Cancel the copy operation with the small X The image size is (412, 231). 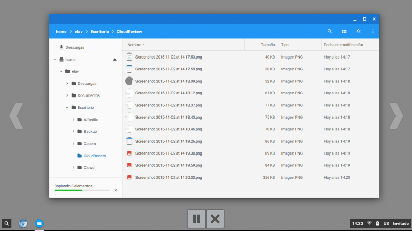(115, 190)
